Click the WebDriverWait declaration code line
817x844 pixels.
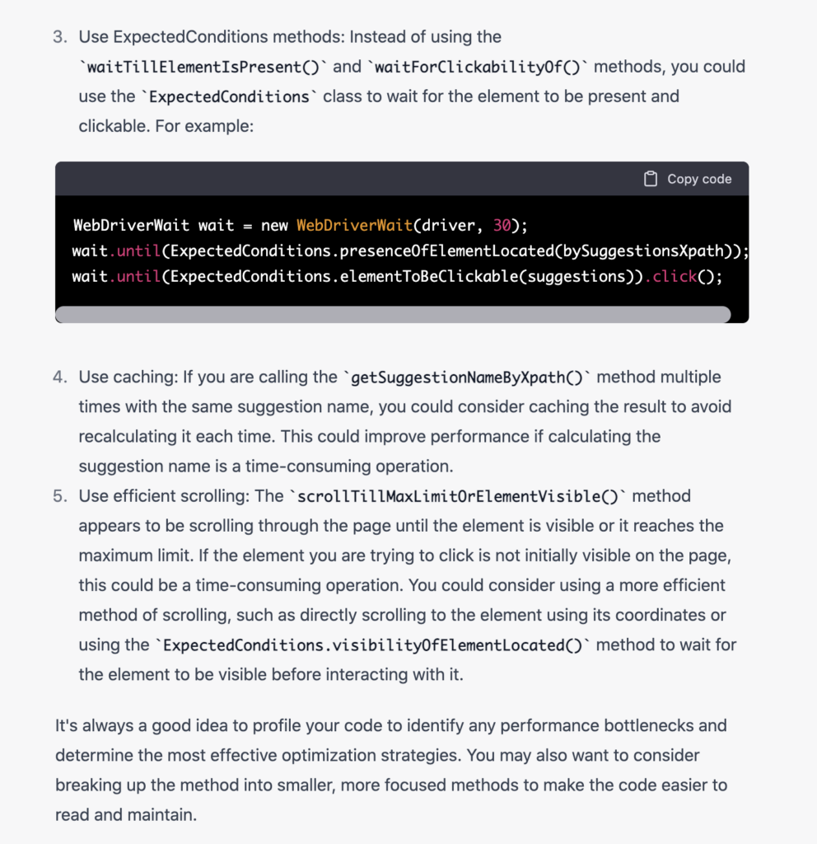click(x=301, y=225)
